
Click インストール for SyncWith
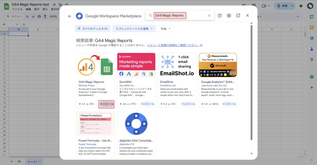(147, 104)
